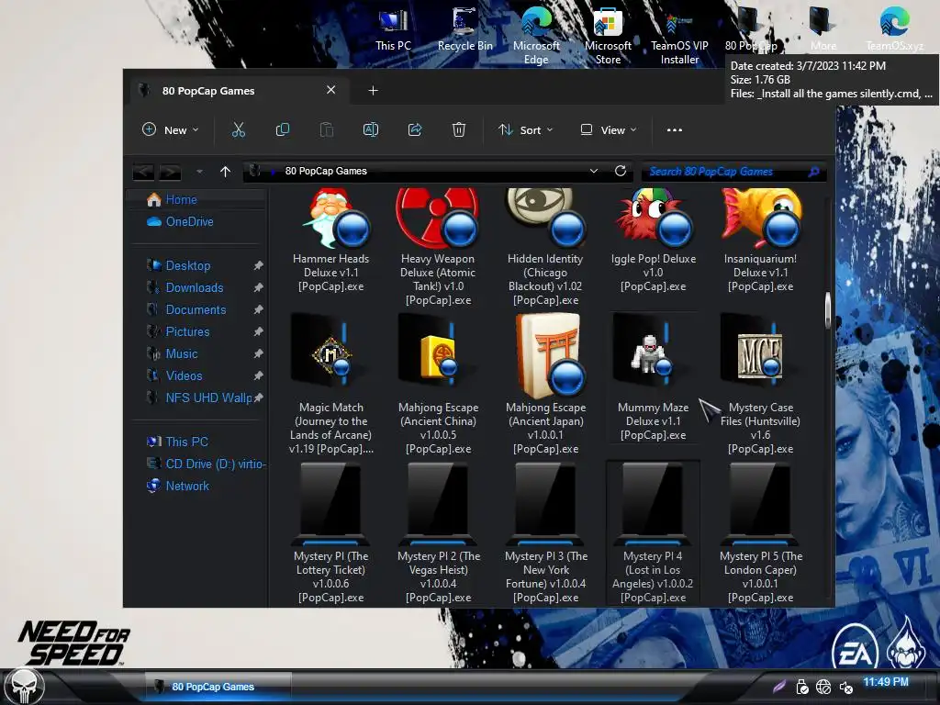The width and height of the screenshot is (940, 705).
Task: Select CD Drive (D:) in navigation pane
Action: point(207,464)
